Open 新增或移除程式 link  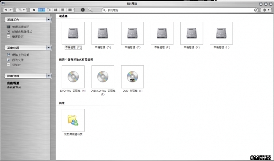(22, 32)
